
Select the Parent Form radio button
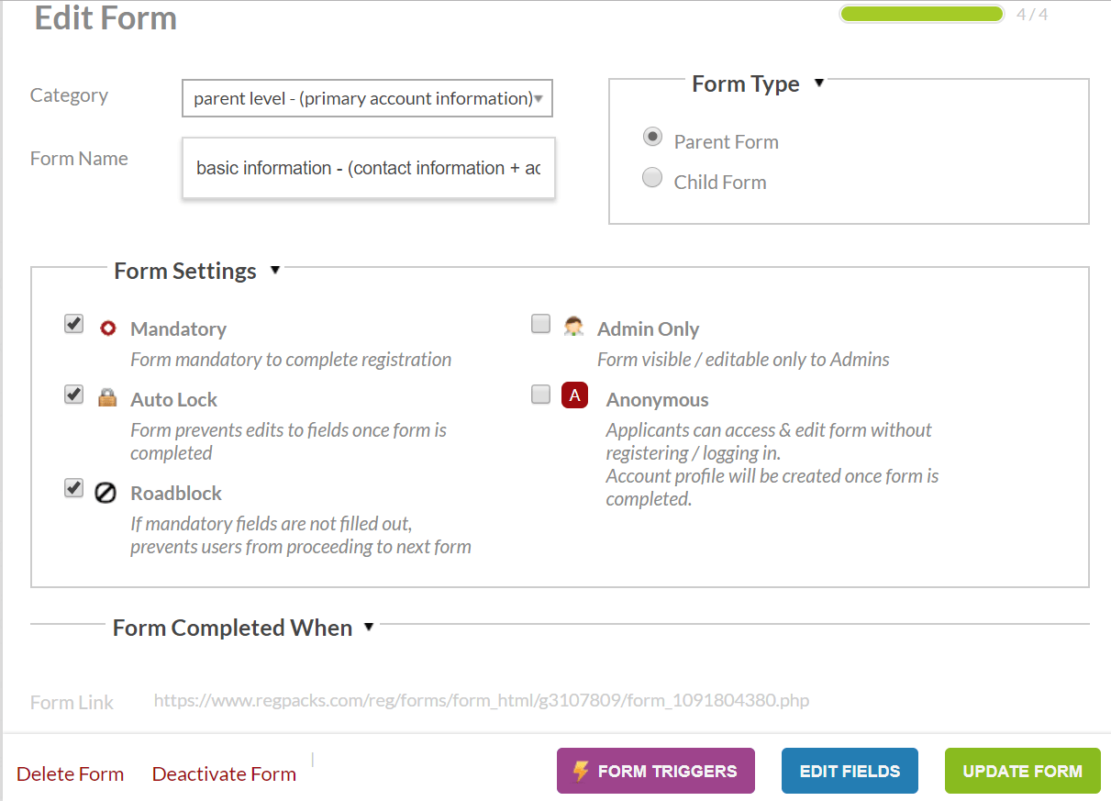(652, 138)
